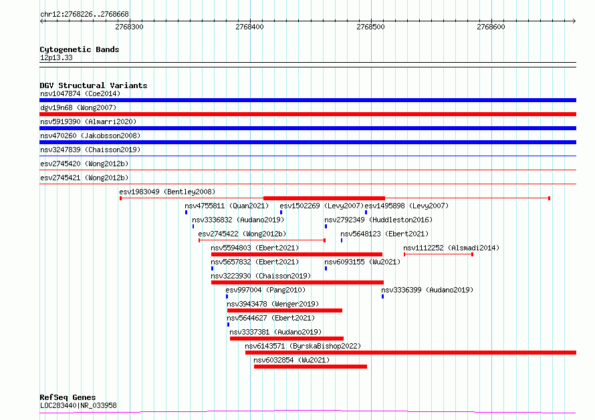Click nsv2792349 (Huddleston2016) label
Screen dimensions: 595x420
(378, 220)
